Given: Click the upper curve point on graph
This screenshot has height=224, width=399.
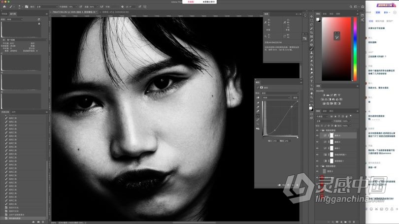Looking at the screenshot, I should [x=292, y=107].
